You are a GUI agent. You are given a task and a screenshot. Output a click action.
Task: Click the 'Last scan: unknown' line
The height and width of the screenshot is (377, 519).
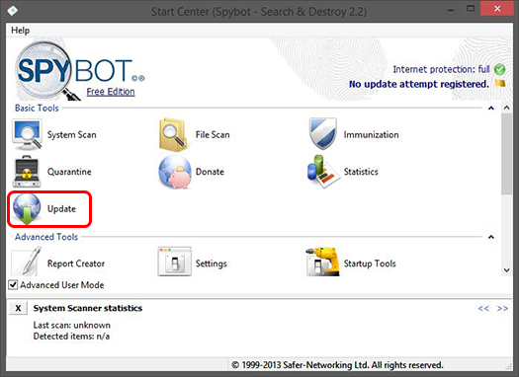pyautogui.click(x=72, y=325)
